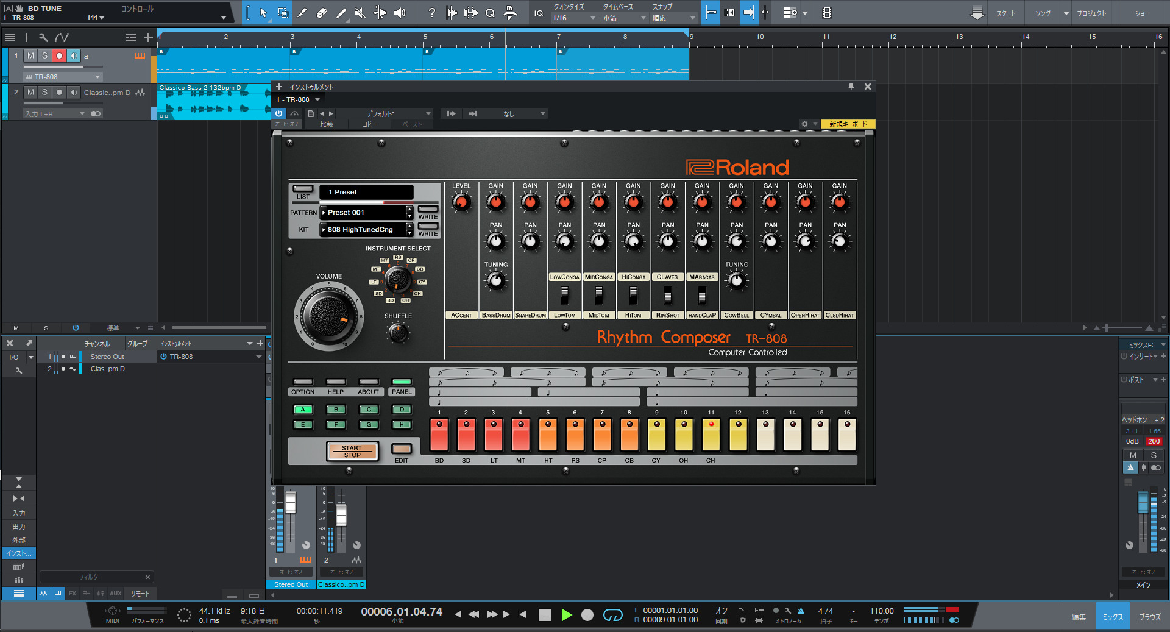
Task: Select pattern bank A button
Action: 303,410
